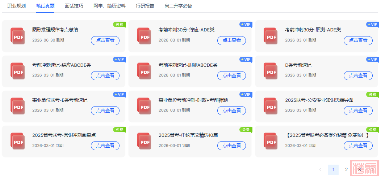
Task: Go to page 2 of results
Action: click(346, 170)
